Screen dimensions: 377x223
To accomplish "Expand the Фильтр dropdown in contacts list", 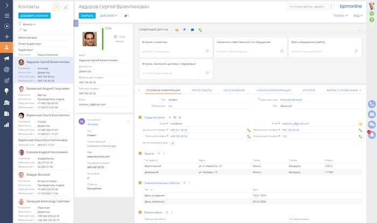I will (27, 24).
